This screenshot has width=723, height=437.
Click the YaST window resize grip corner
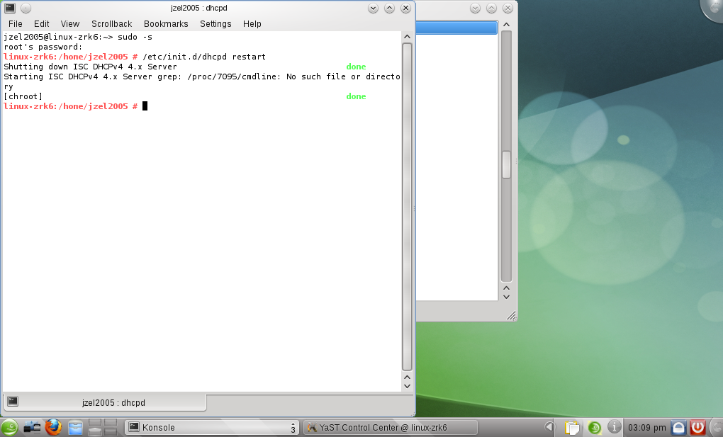pos(511,316)
